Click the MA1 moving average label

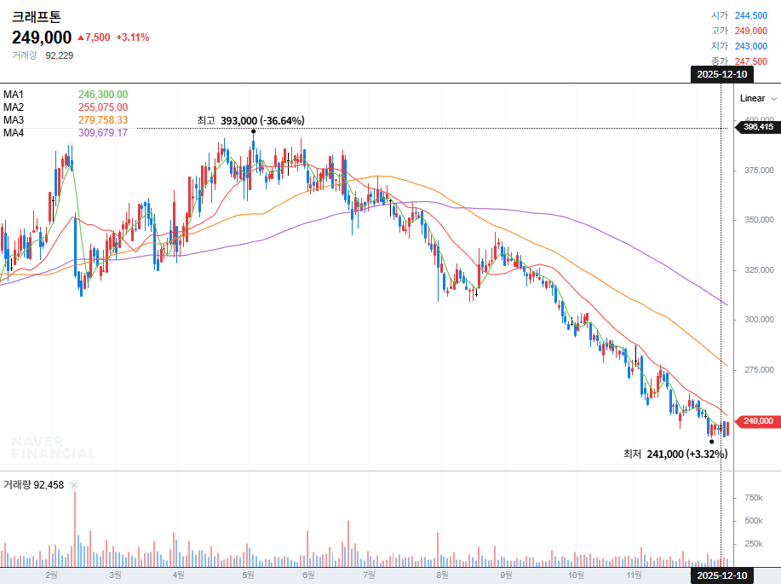pos(14,95)
